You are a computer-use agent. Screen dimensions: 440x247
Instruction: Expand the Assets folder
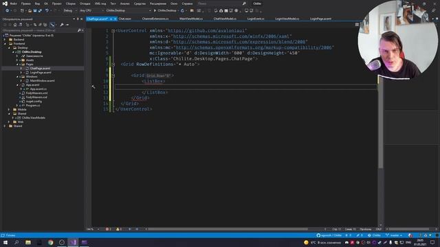pyautogui.click(x=17, y=60)
